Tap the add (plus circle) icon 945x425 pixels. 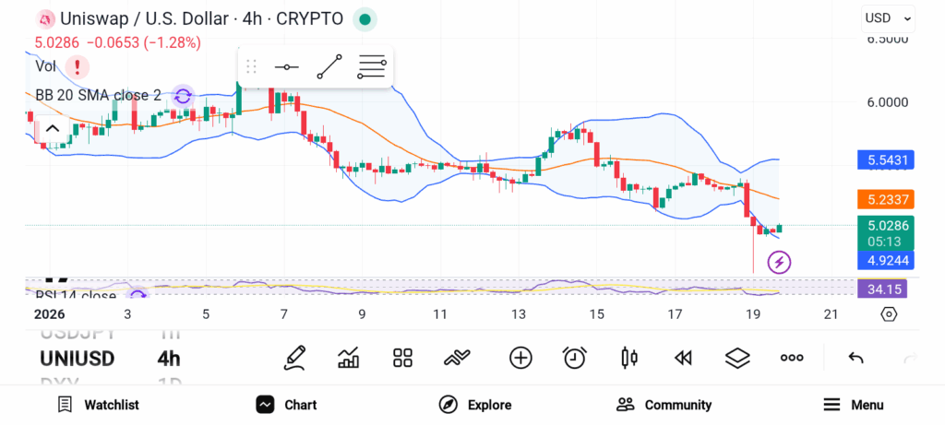[520, 358]
